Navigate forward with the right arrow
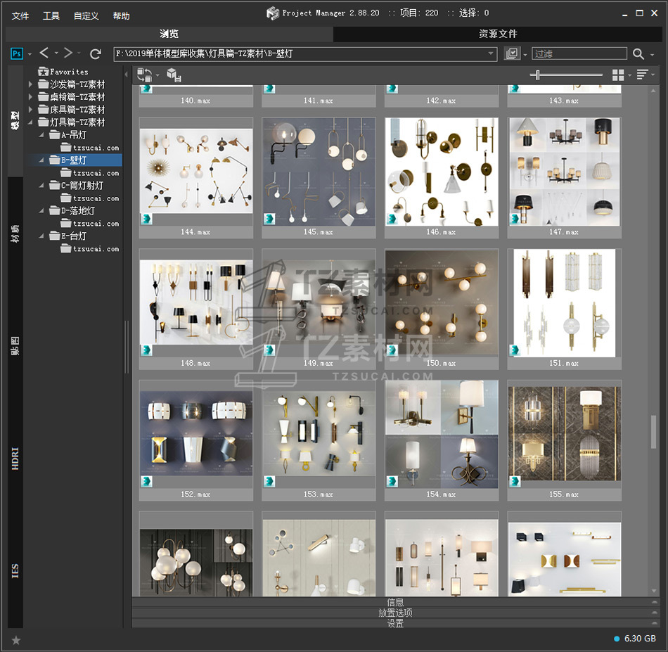Screen dimensions: 668x652 [x=68, y=53]
